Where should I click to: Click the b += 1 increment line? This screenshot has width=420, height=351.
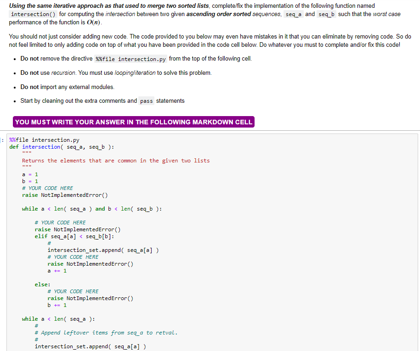point(57,305)
